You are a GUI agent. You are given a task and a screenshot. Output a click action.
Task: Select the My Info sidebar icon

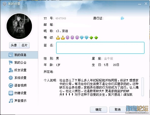[x=11, y=55]
